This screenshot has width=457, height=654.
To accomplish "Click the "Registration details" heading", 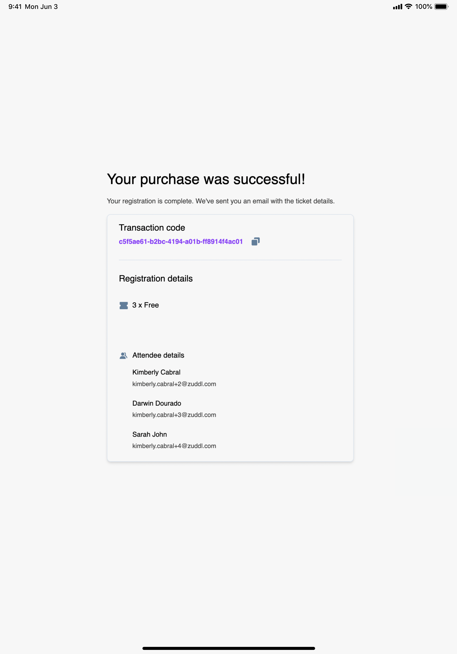I will 156,278.
